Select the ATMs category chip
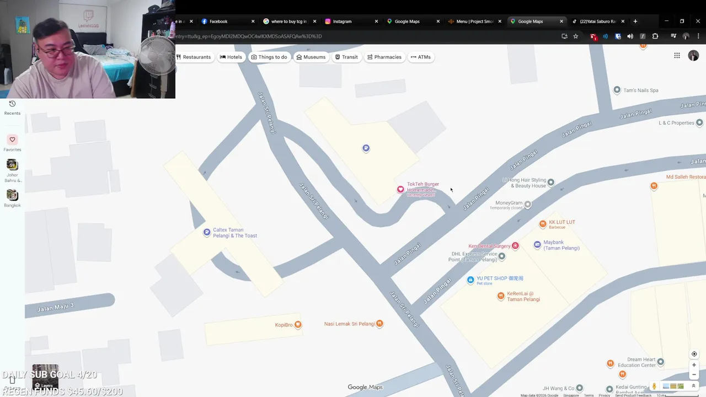Image resolution: width=706 pixels, height=397 pixels. (x=421, y=57)
